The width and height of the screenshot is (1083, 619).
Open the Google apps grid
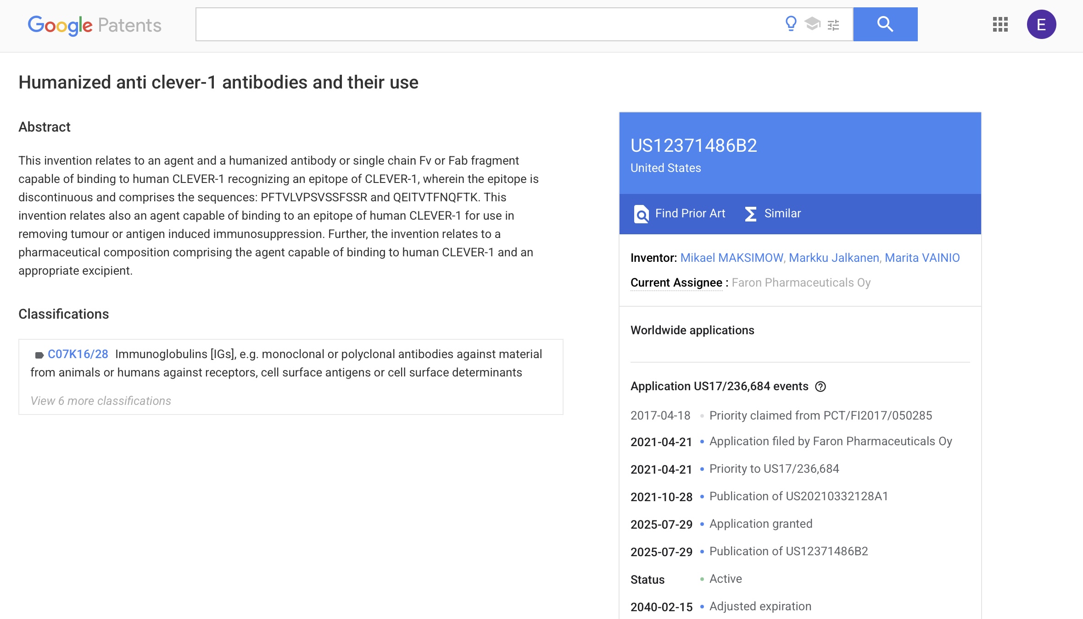[1000, 24]
